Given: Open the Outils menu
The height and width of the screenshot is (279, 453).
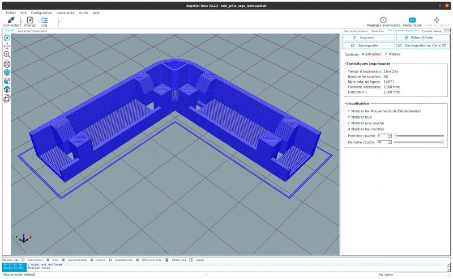Looking at the screenshot, I should (83, 12).
